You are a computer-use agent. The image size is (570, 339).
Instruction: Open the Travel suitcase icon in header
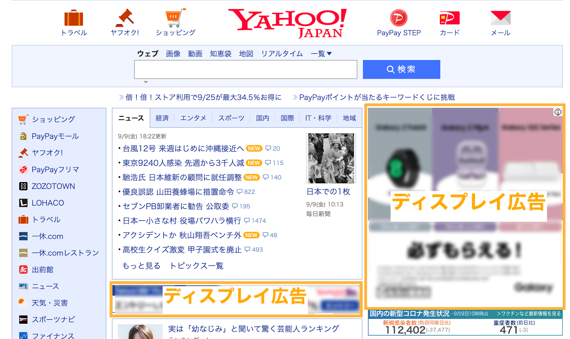click(73, 18)
